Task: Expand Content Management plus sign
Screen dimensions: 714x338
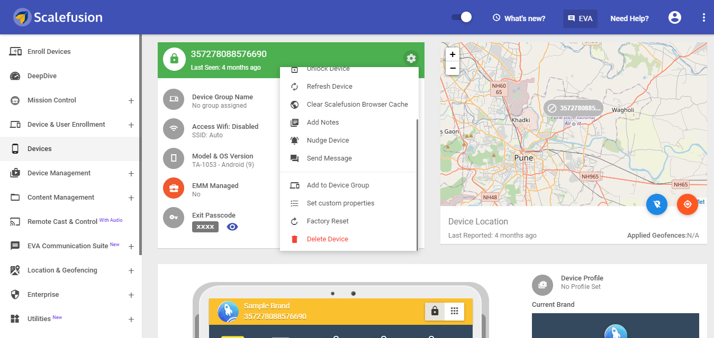Action: [131, 198]
